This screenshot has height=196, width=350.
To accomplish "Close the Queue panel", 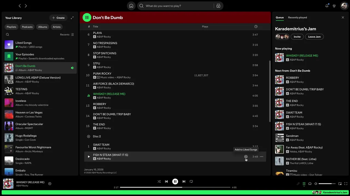I will click(x=343, y=17).
